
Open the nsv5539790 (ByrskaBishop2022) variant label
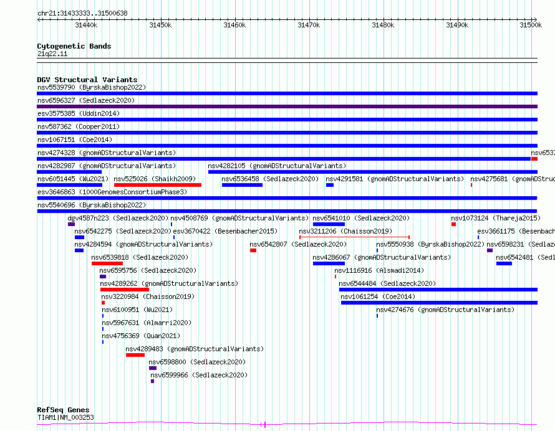[92, 87]
